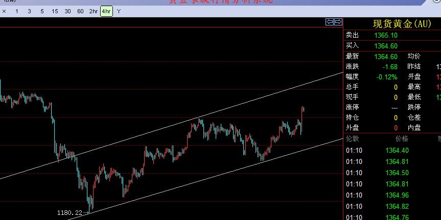441x220 pixels.
Task: Click the 涨停 label
Action: tap(352, 107)
